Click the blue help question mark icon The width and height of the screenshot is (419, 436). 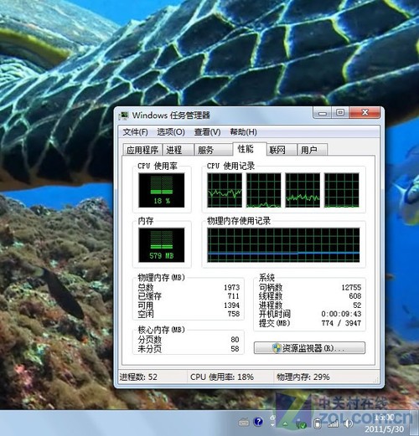pyautogui.click(x=258, y=422)
